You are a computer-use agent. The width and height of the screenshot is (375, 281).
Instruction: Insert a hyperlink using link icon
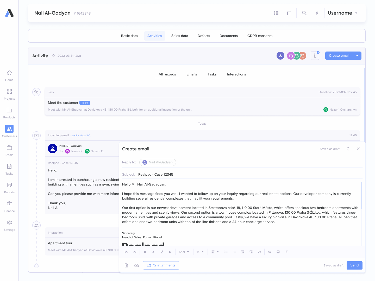click(x=270, y=252)
